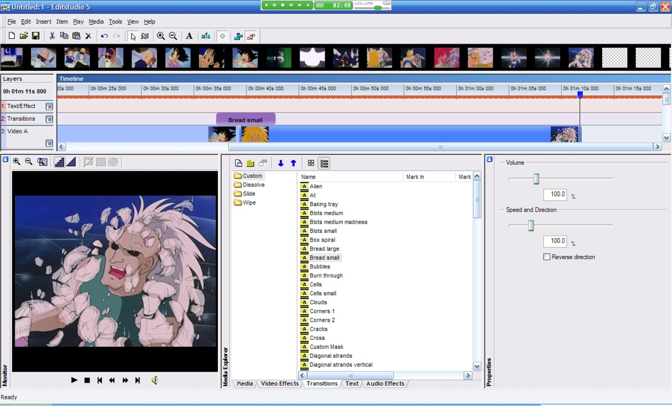
Task: Zoom in the monitor preview
Action: pyautogui.click(x=17, y=162)
